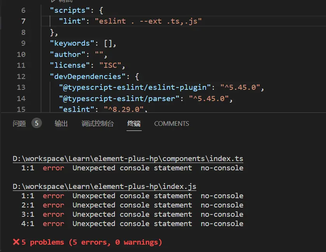Switch to the 终端 tab
The image size is (326, 252).
point(134,123)
